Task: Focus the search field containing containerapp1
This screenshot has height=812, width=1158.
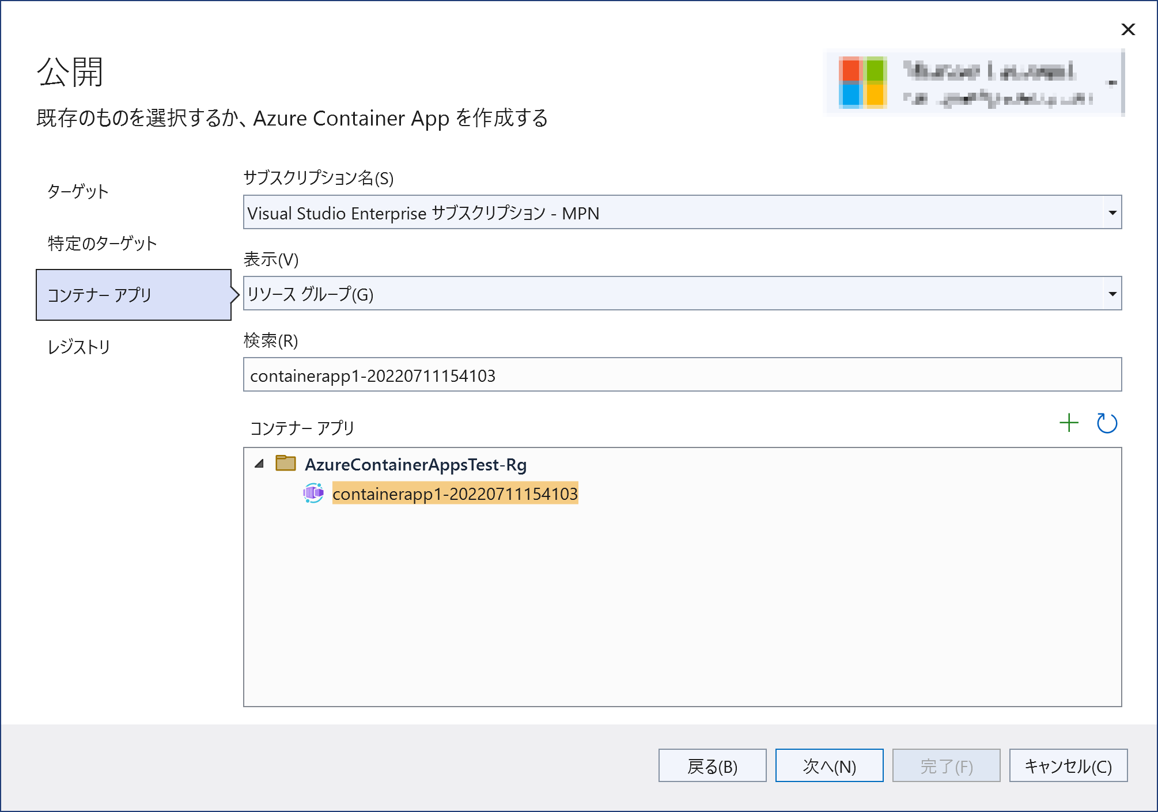Action: pos(682,375)
